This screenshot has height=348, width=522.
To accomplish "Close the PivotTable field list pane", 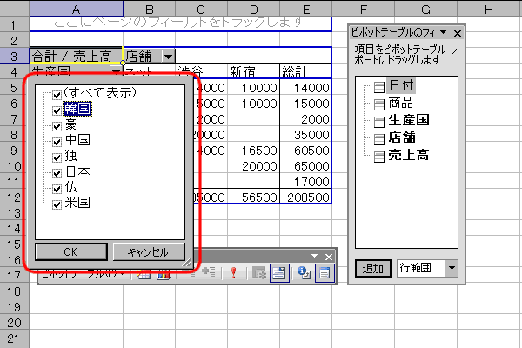I will [x=458, y=33].
